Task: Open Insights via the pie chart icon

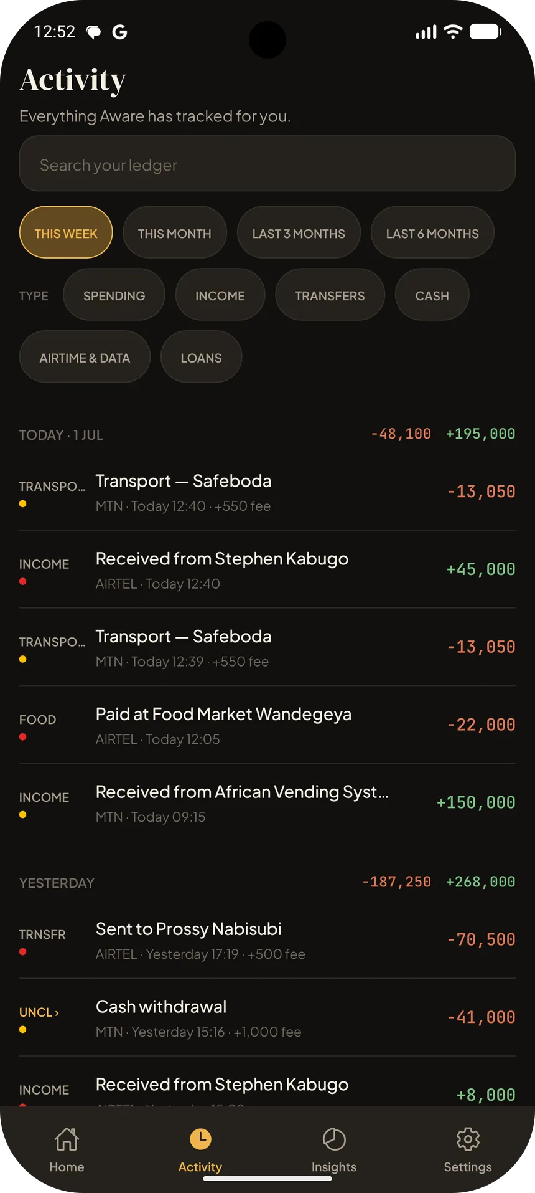Action: [334, 1139]
